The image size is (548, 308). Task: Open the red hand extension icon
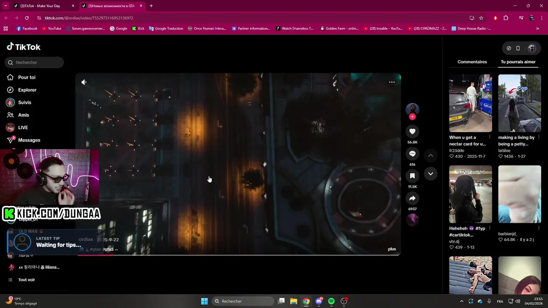coord(495,18)
